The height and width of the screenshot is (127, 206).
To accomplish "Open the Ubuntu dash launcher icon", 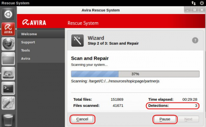I will tap(8, 14).
